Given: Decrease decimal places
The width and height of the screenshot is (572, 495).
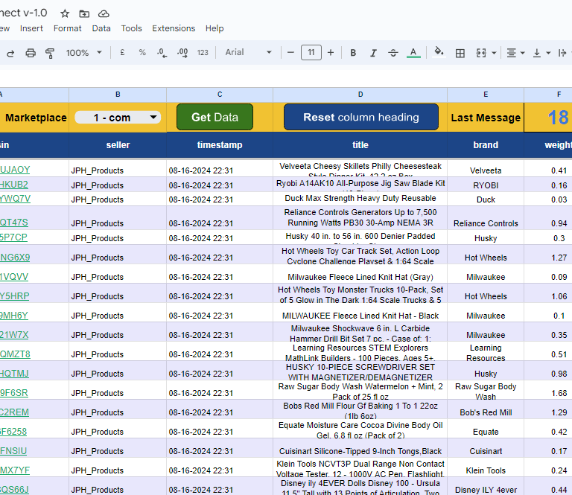Looking at the screenshot, I should [x=162, y=53].
